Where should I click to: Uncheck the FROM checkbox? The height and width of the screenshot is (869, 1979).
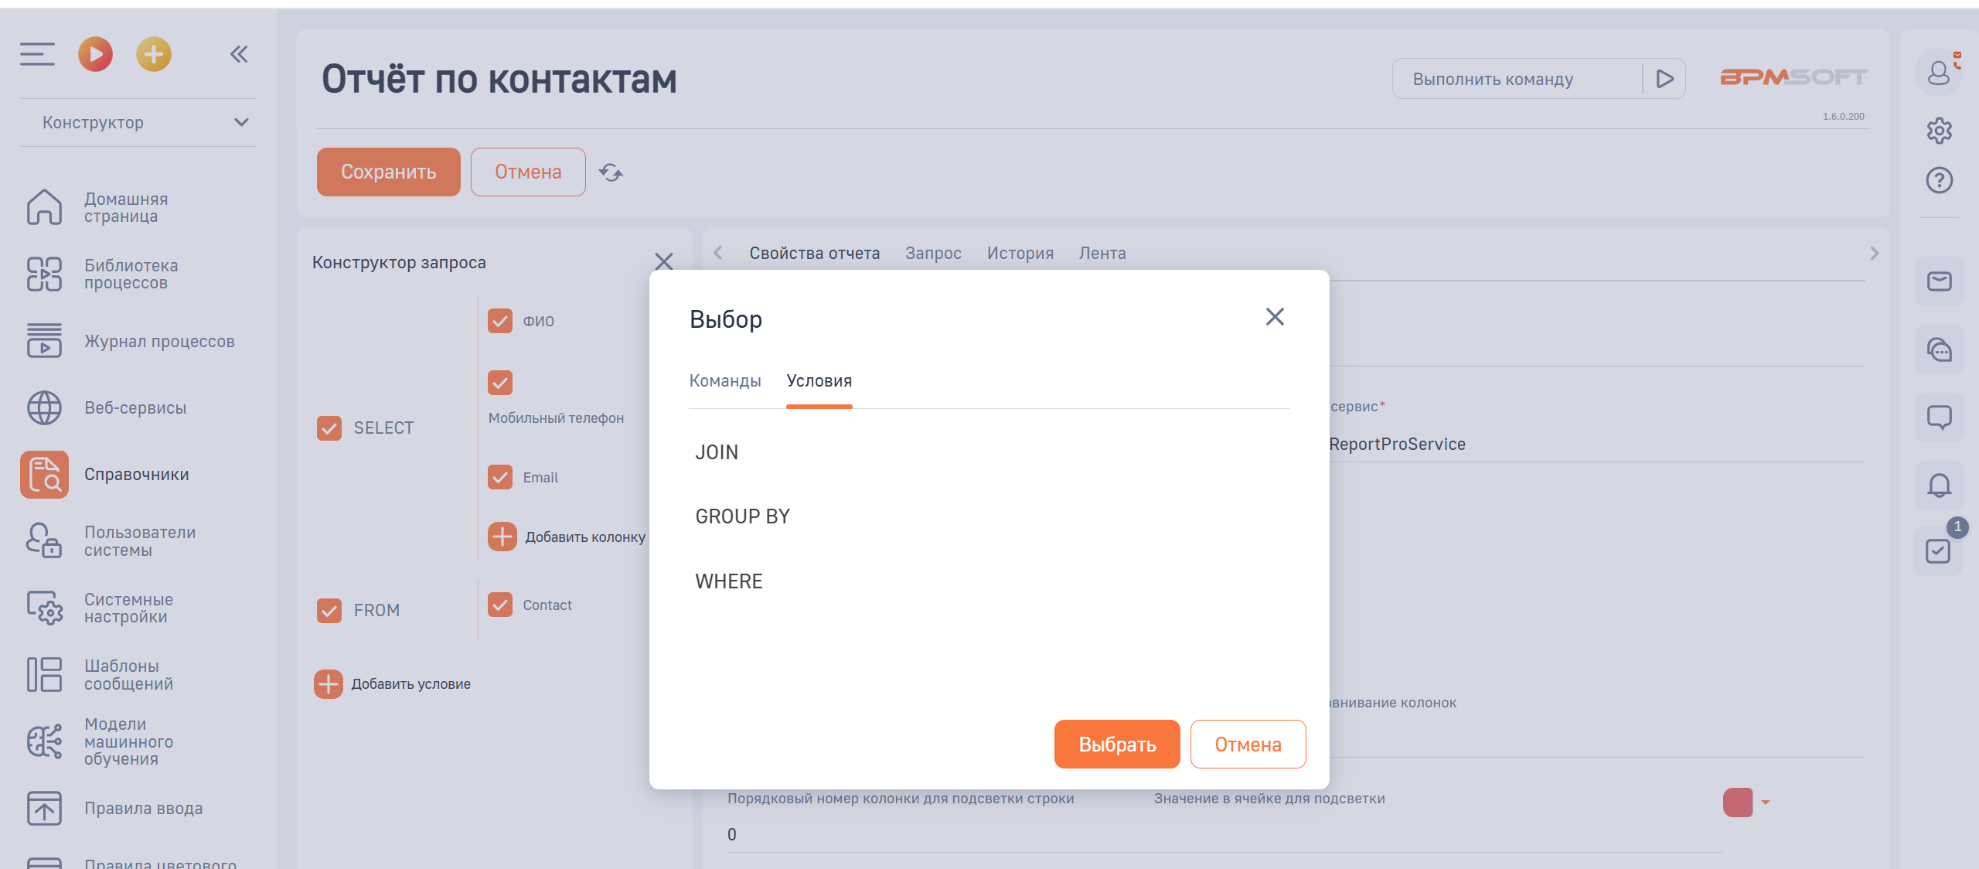(x=329, y=611)
